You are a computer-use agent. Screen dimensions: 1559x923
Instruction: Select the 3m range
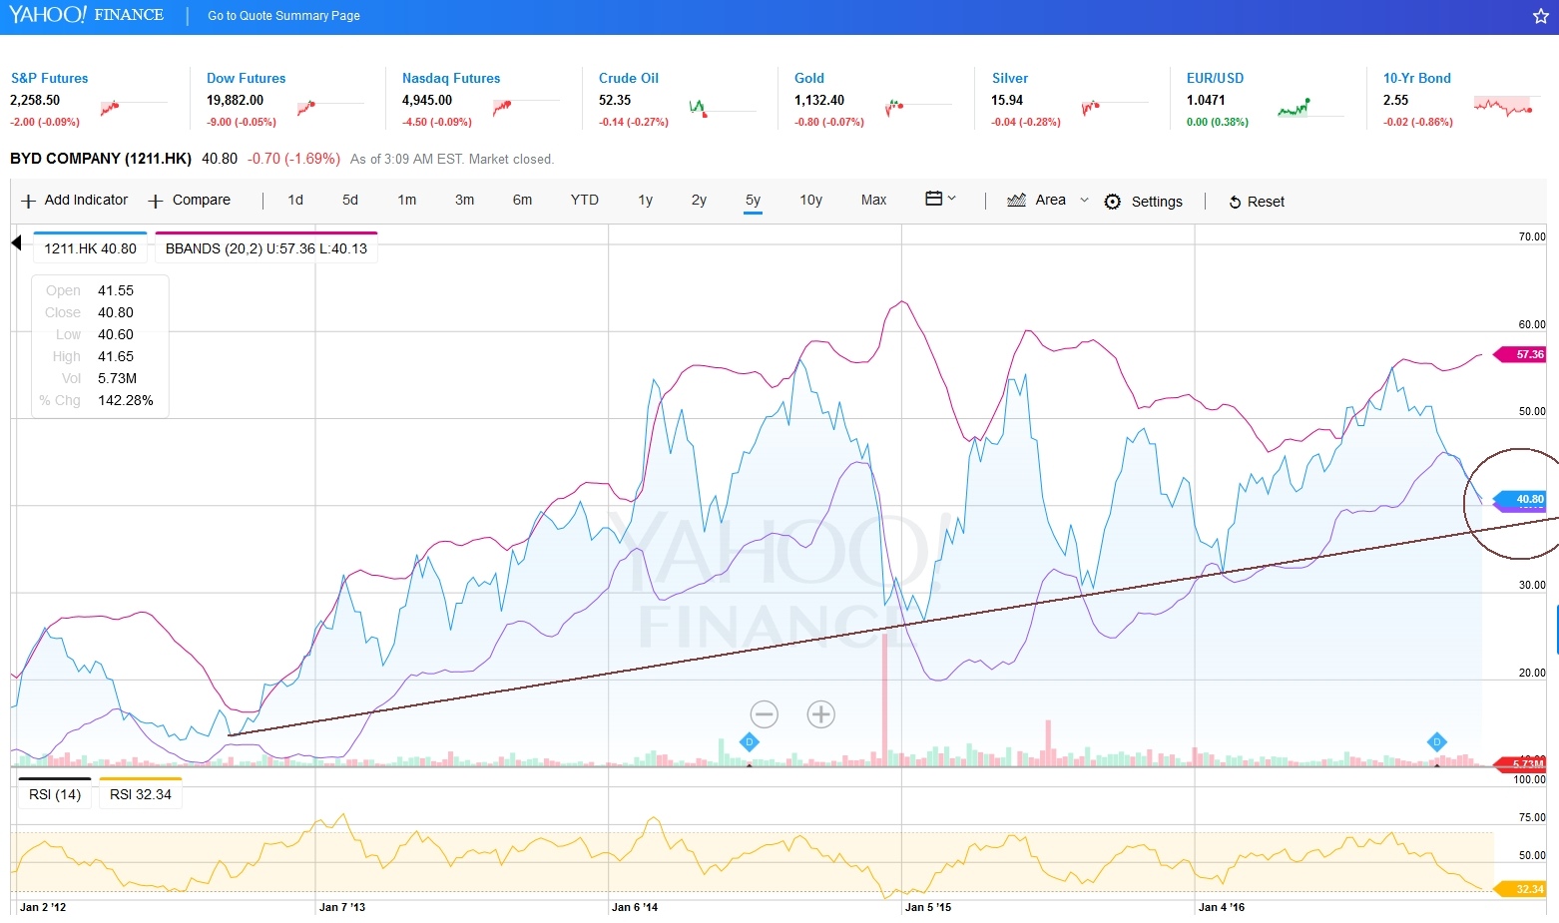[x=464, y=200]
